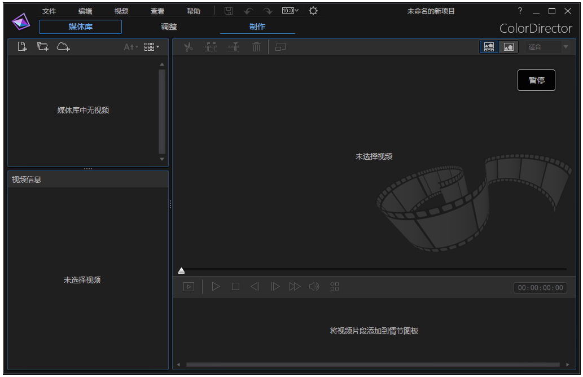The image size is (583, 377).
Task: Import a video file with page-plus icon
Action: pos(23,47)
